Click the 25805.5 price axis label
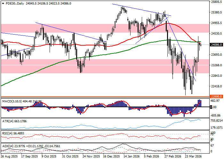 point(216,2)
